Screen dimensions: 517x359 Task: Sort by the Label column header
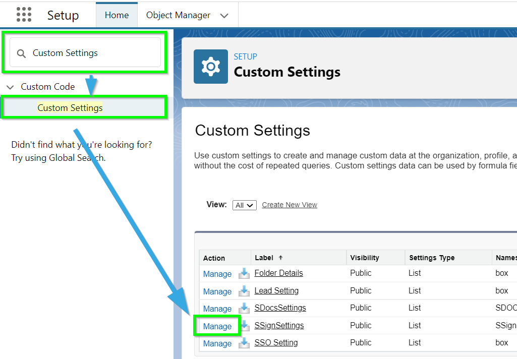[264, 258]
